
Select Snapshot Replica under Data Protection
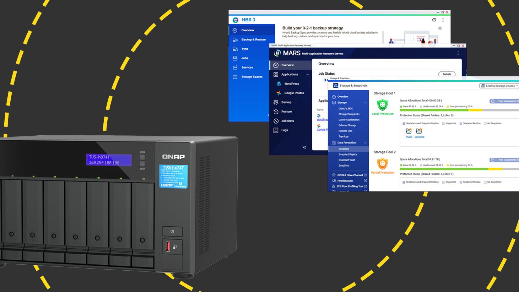[348, 155]
